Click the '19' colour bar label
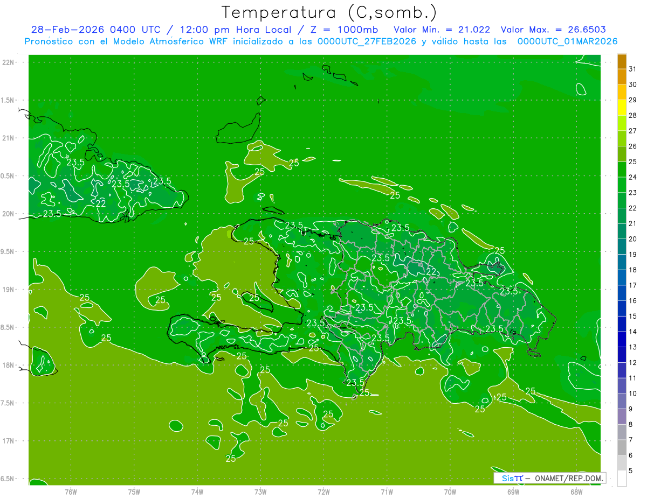 633,255
